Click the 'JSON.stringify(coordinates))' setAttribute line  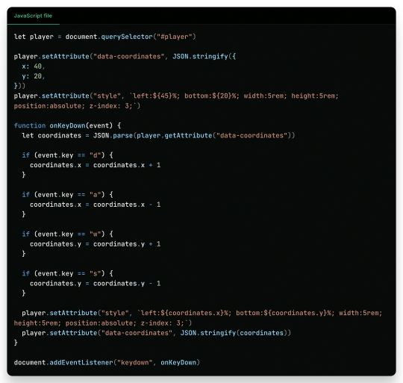156,333
